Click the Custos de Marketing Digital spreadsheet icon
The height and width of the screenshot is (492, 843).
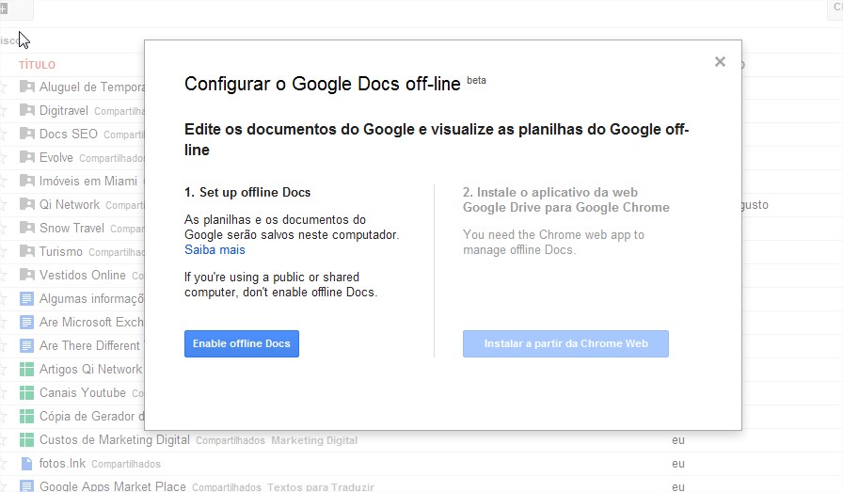(26, 439)
